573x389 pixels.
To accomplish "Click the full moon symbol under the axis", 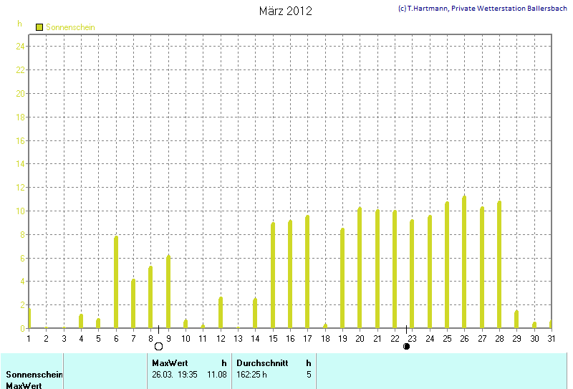I will pos(158,347).
